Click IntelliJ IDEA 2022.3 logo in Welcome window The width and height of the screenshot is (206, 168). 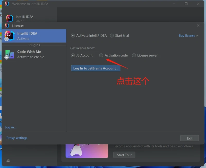pos(10,18)
